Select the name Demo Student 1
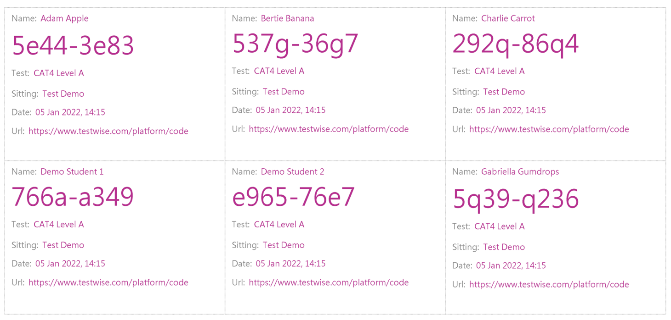The image size is (671, 320). pyautogui.click(x=72, y=171)
